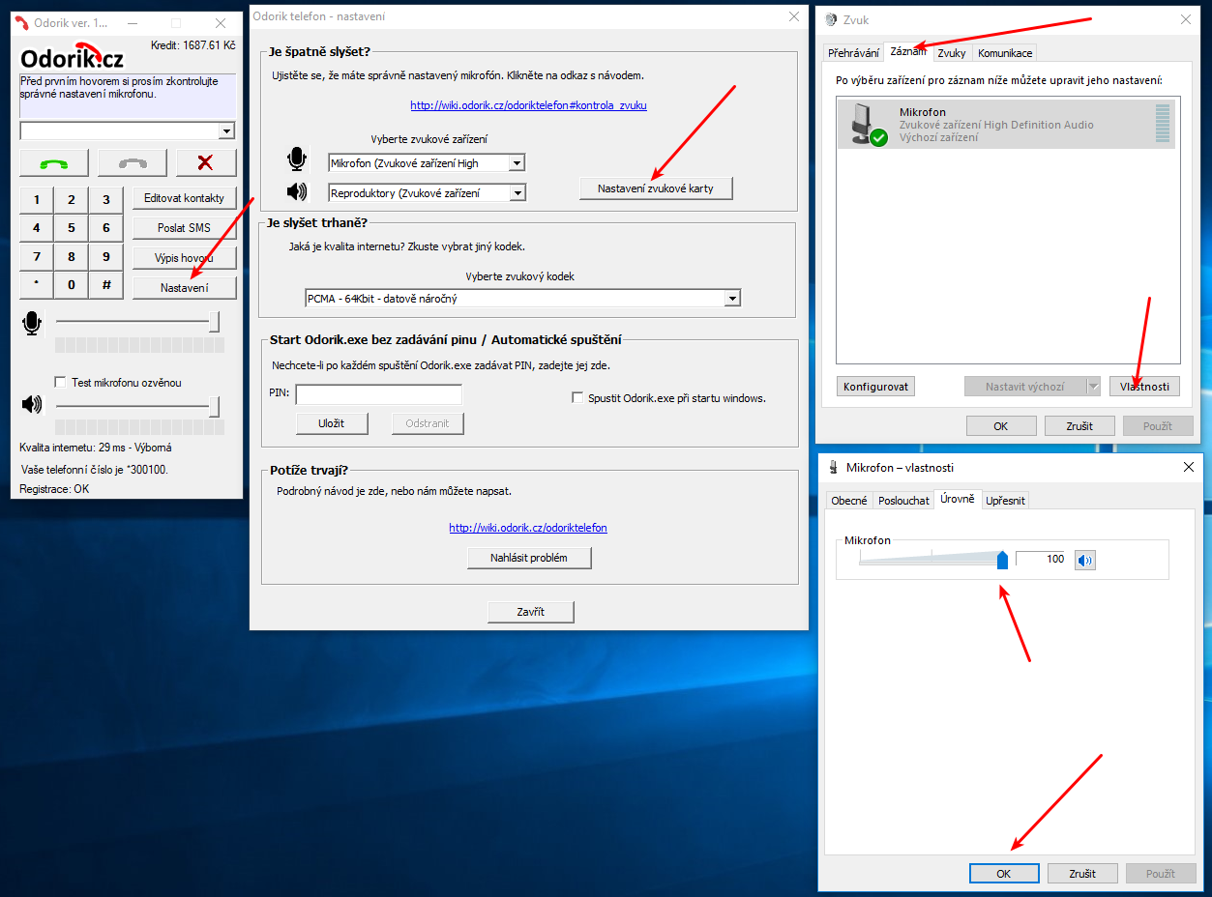Enable Test mikrofonu ozvěnou checkbox

pyautogui.click(x=61, y=382)
